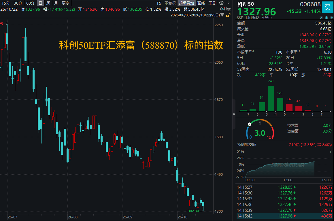Click the pencil edit icon under the quote
The image size is (334, 221).
pyautogui.click(x=321, y=18)
